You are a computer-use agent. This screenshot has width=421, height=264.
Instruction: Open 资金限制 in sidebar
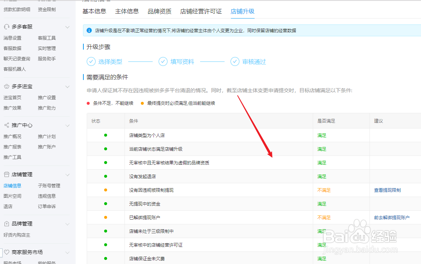point(47,9)
